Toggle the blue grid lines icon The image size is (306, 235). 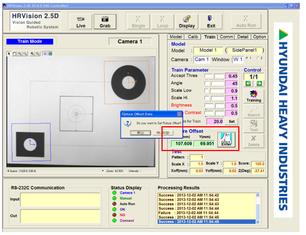[45, 54]
